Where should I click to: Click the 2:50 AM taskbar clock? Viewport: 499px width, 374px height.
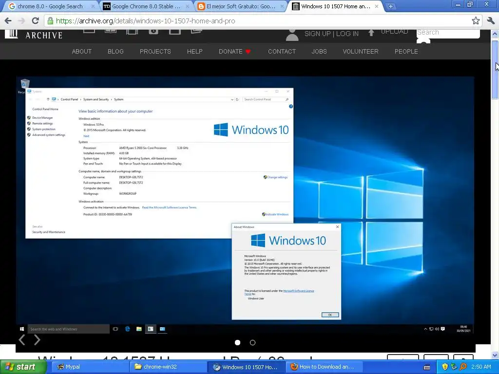pyautogui.click(x=481, y=367)
